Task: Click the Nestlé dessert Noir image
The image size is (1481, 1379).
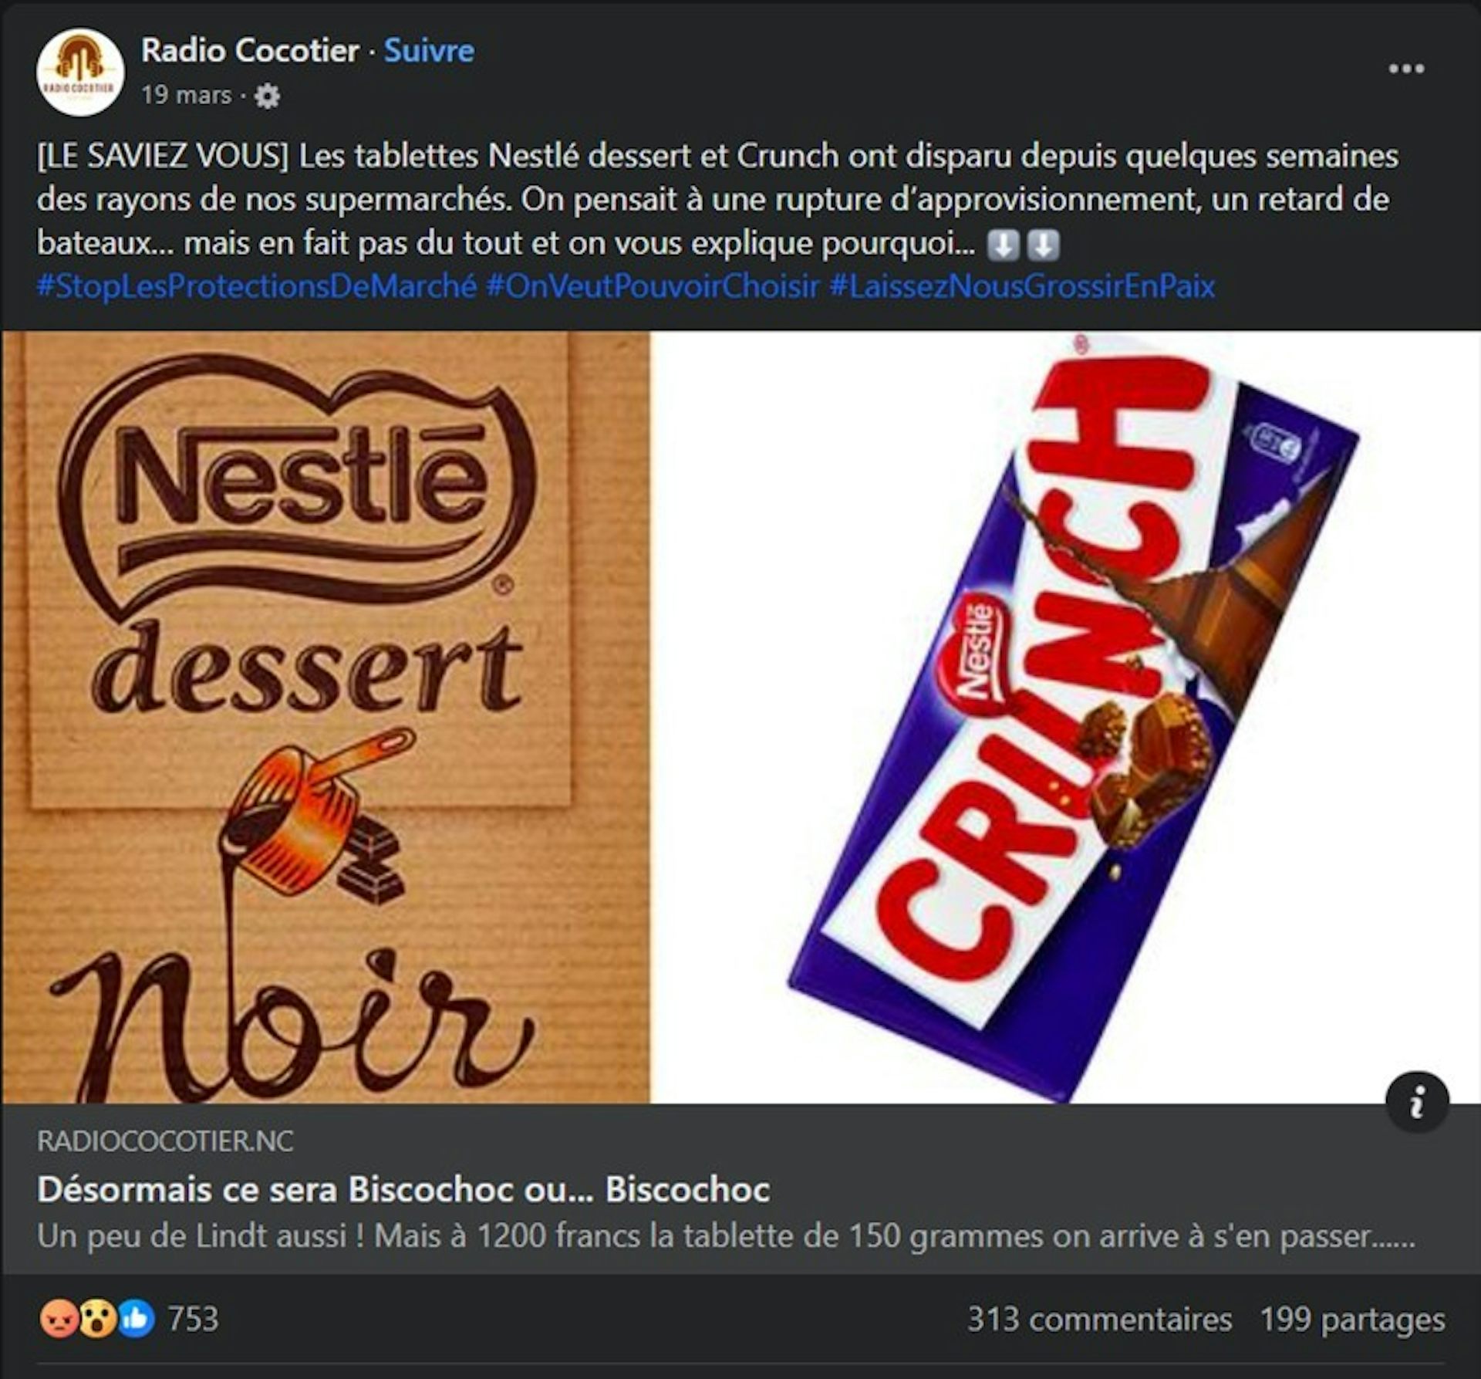Action: click(326, 716)
